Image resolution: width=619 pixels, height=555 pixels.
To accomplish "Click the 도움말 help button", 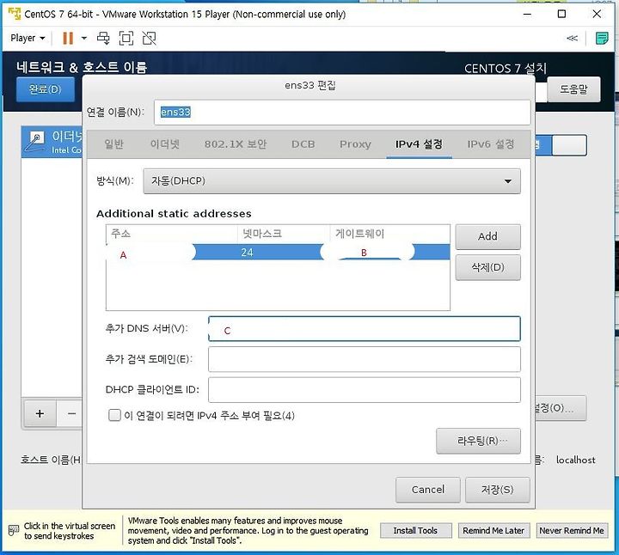I will pos(574,89).
